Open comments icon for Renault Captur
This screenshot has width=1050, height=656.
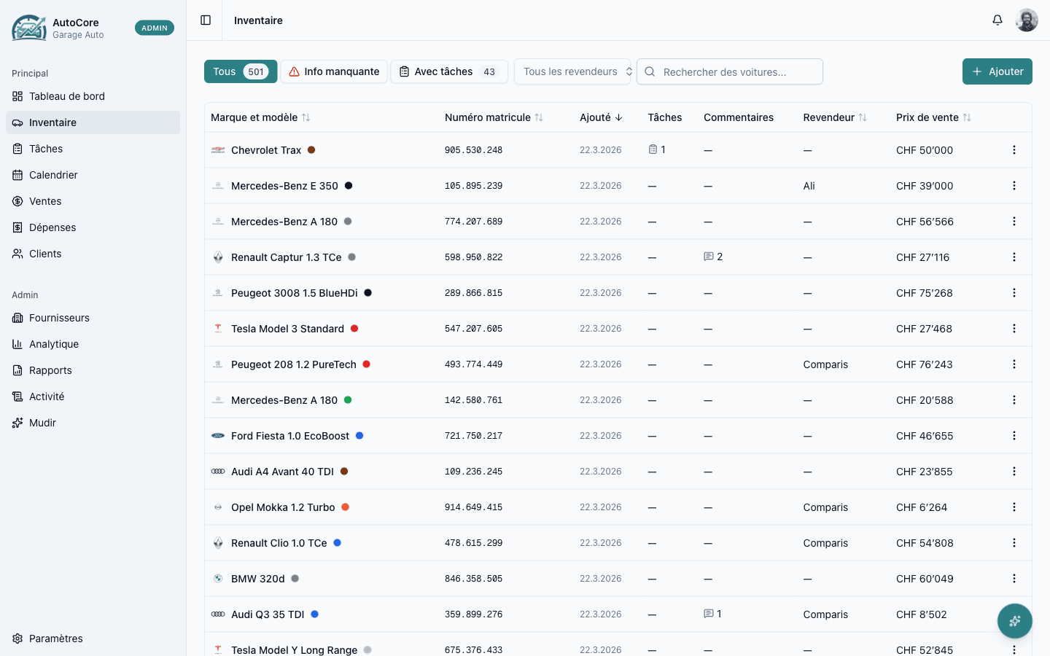coord(708,257)
